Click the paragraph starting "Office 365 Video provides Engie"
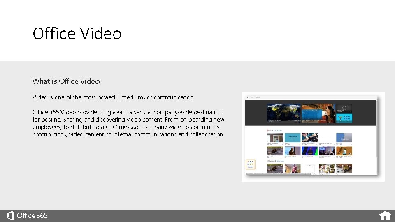The height and width of the screenshot is (222, 395). click(x=128, y=123)
